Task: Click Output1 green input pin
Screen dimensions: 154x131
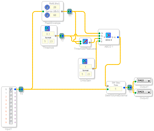Action: tap(135, 81)
